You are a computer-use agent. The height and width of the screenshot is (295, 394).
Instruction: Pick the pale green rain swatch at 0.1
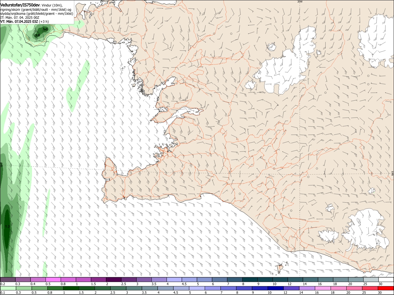click(8, 288)
